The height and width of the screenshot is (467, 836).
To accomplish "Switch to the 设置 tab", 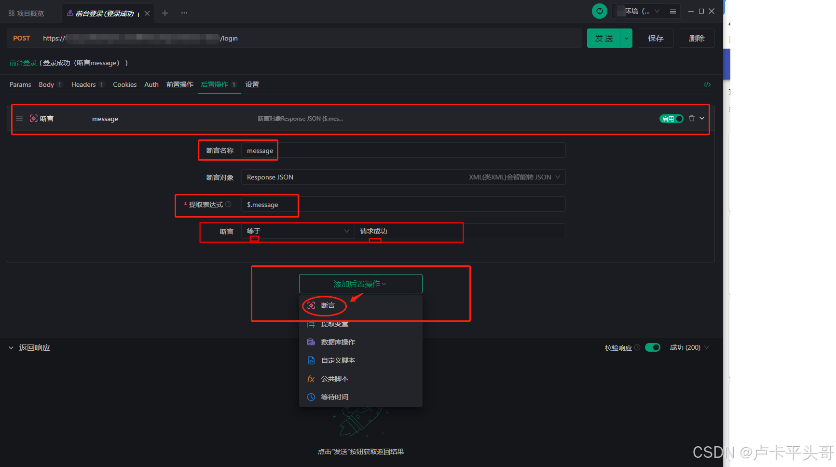I will (x=252, y=84).
